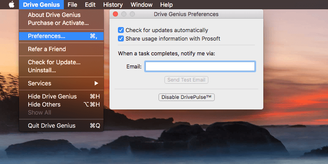The height and width of the screenshot is (164, 328).
Task: Choose Hide Others
Action: [x=61, y=104]
